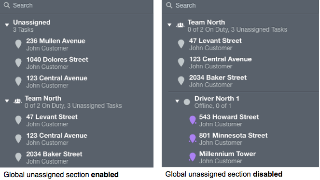Click the purple pin for 801 Minnesota Street
The width and height of the screenshot is (320, 180).
[193, 139]
